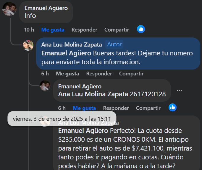
Task: Open Ana Luu Molina Zapata author name link
Action: (x=72, y=44)
